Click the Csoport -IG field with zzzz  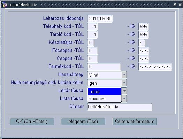[144, 59]
